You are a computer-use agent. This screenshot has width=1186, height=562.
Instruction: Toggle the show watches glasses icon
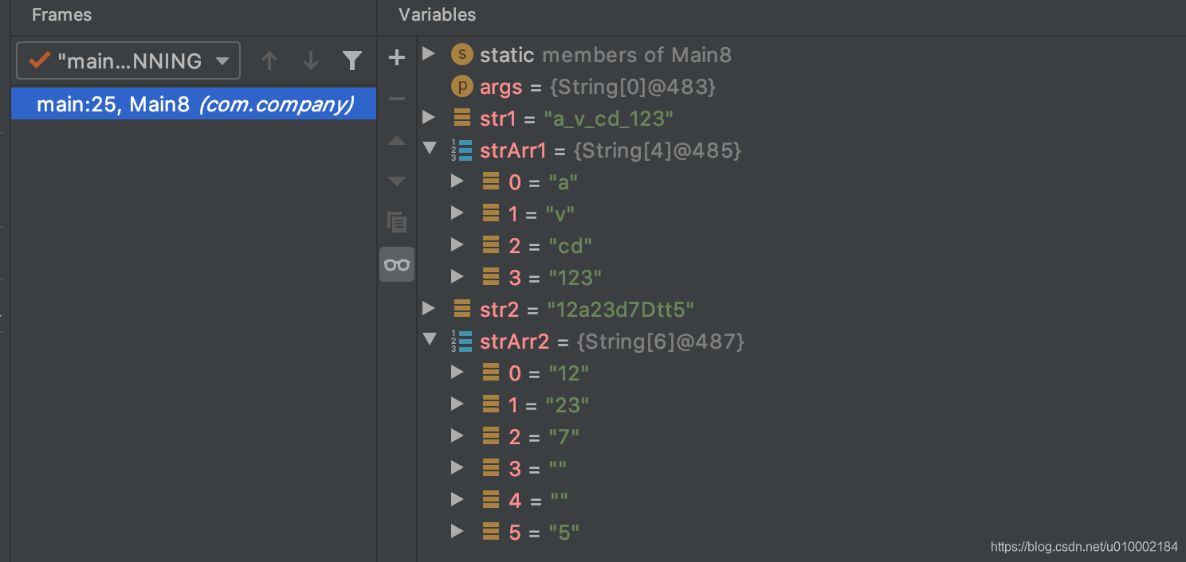pos(397,264)
